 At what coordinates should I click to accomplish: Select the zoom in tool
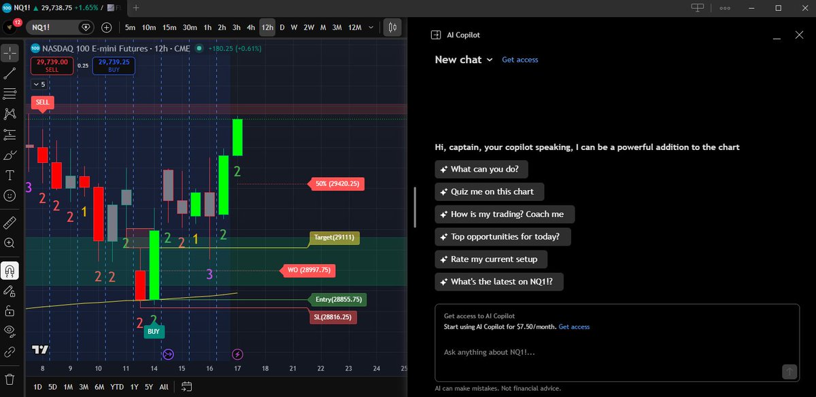click(10, 243)
